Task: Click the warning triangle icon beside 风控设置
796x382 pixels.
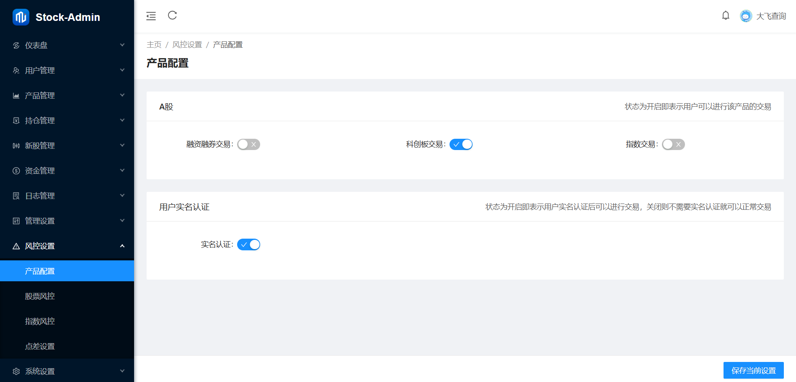Action: point(16,246)
